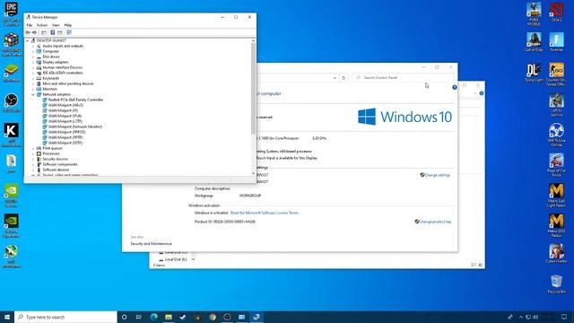Screen dimensions: 574x323
Task: Expand the Processors node
Action: tap(33, 153)
